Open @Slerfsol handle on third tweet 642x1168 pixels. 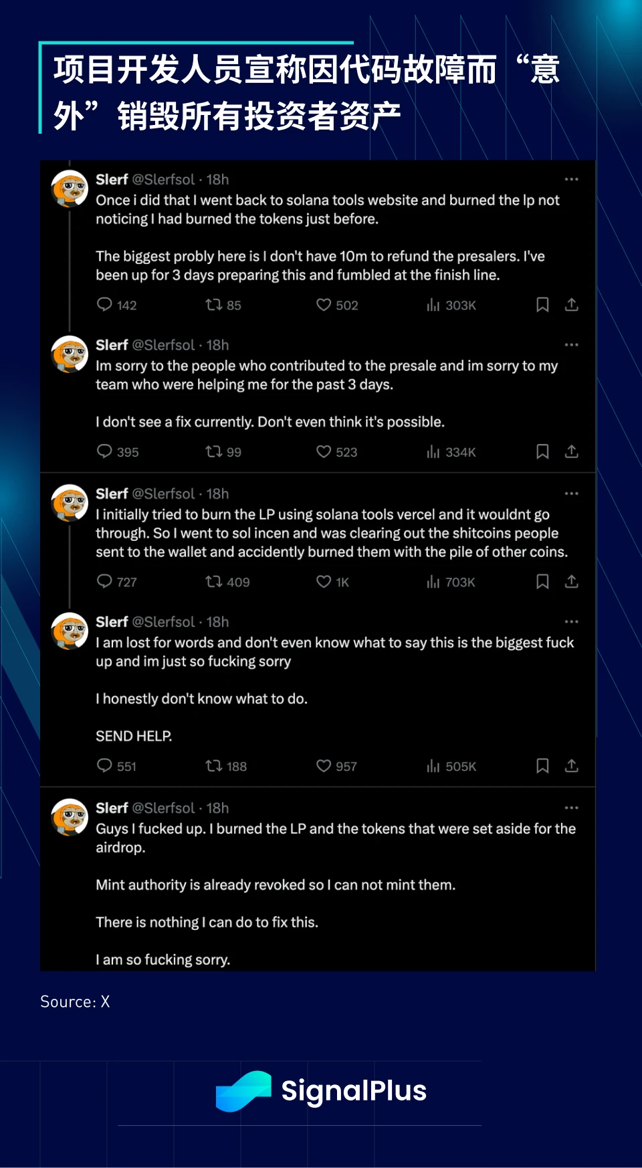pyautogui.click(x=163, y=493)
